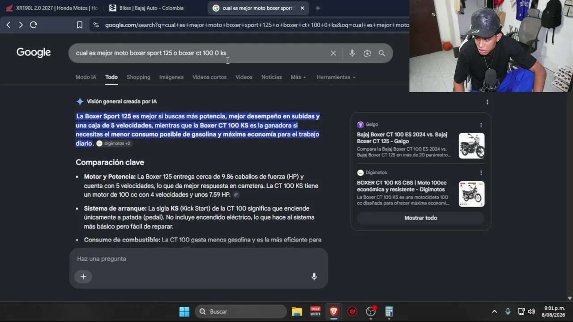The height and width of the screenshot is (322, 573).
Task: Clear the Google search box text
Action: tap(333, 53)
